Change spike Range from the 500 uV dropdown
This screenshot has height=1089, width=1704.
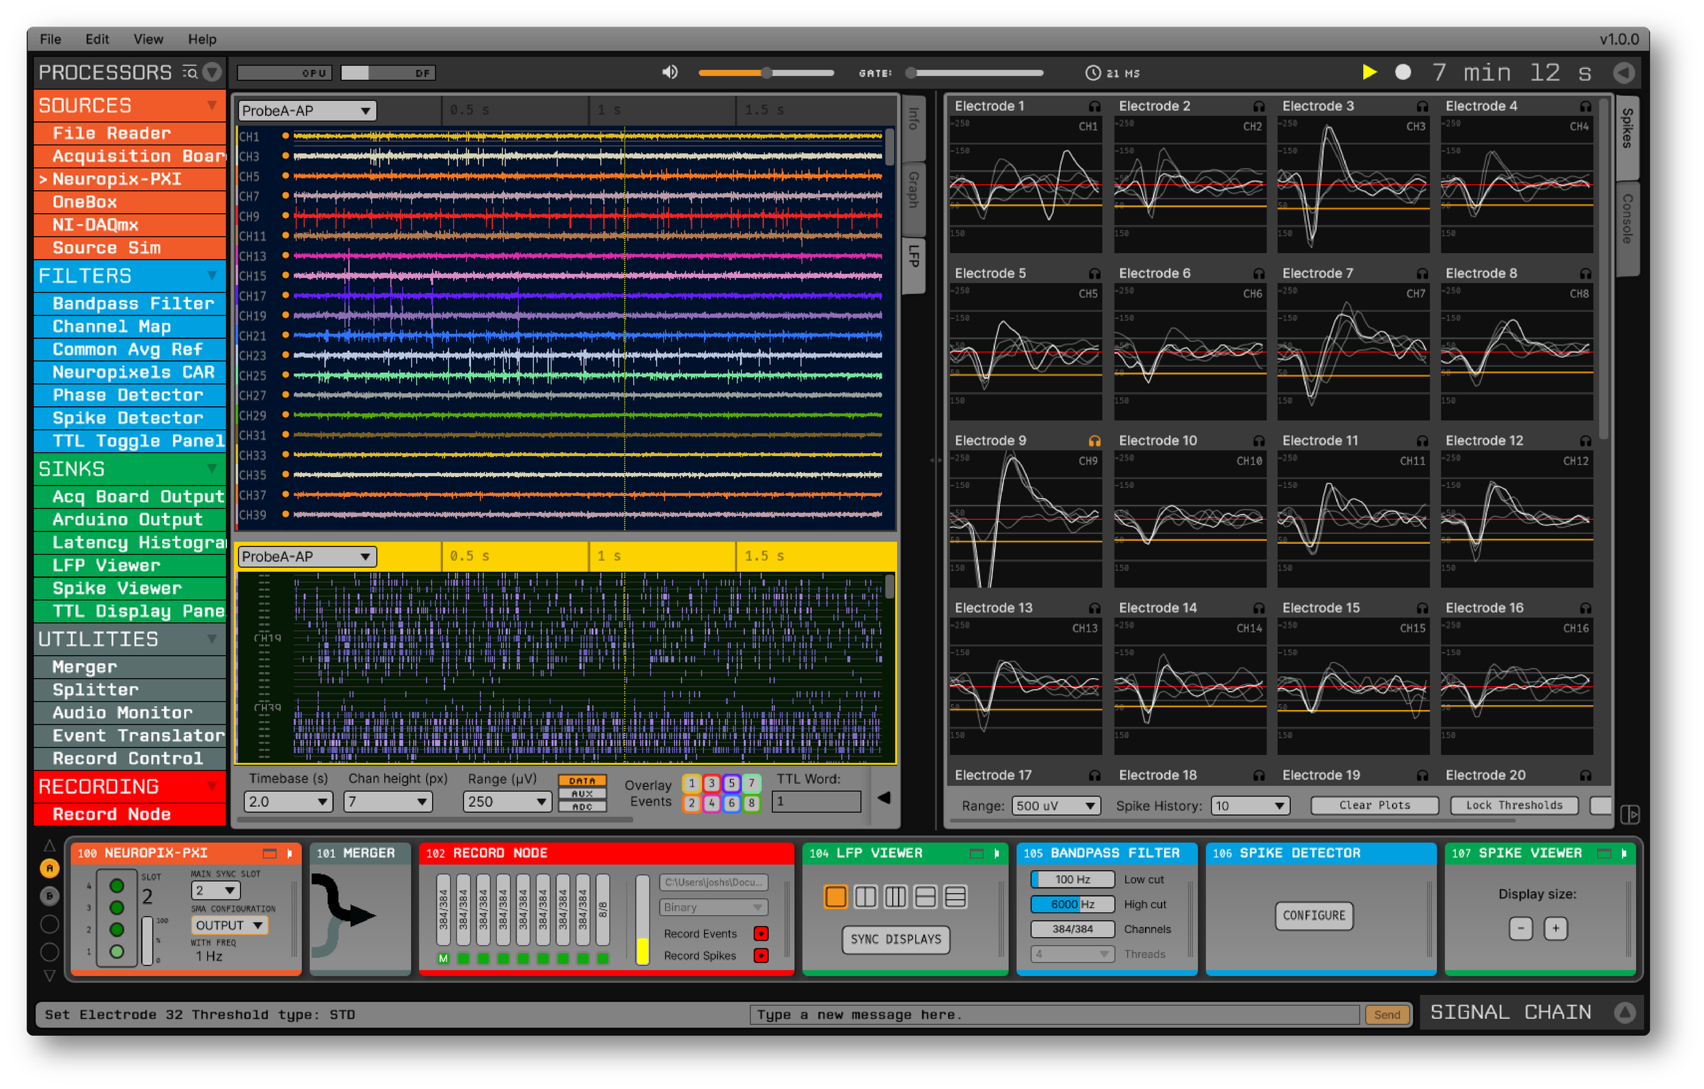1056,806
